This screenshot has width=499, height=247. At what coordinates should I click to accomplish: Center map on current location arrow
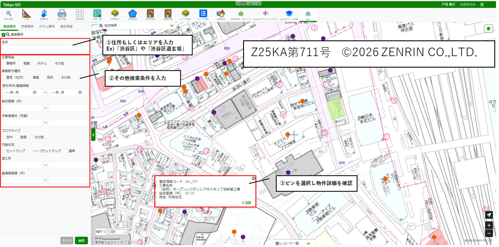pyautogui.click(x=489, y=215)
